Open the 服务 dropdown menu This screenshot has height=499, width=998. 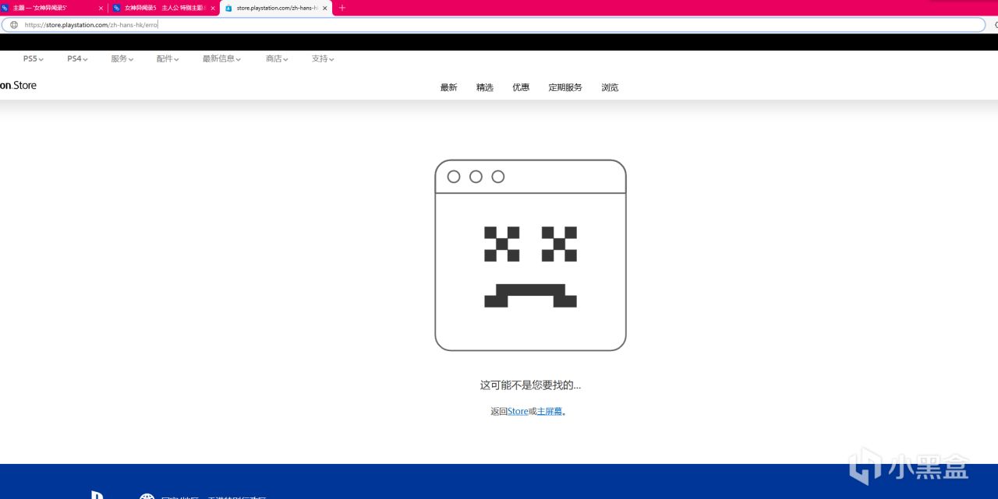coord(122,58)
